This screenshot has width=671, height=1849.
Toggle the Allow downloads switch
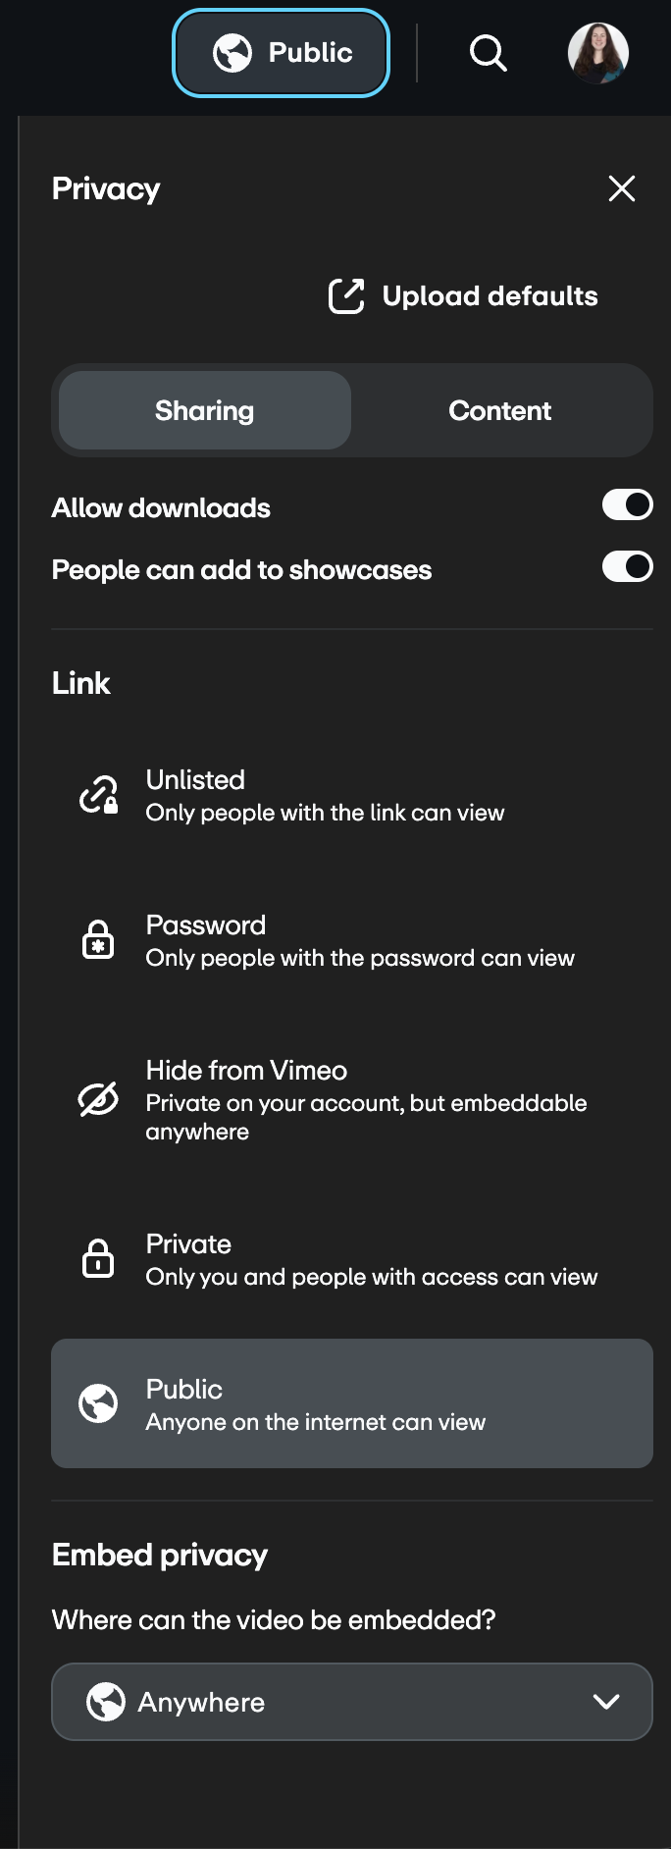[x=628, y=505]
